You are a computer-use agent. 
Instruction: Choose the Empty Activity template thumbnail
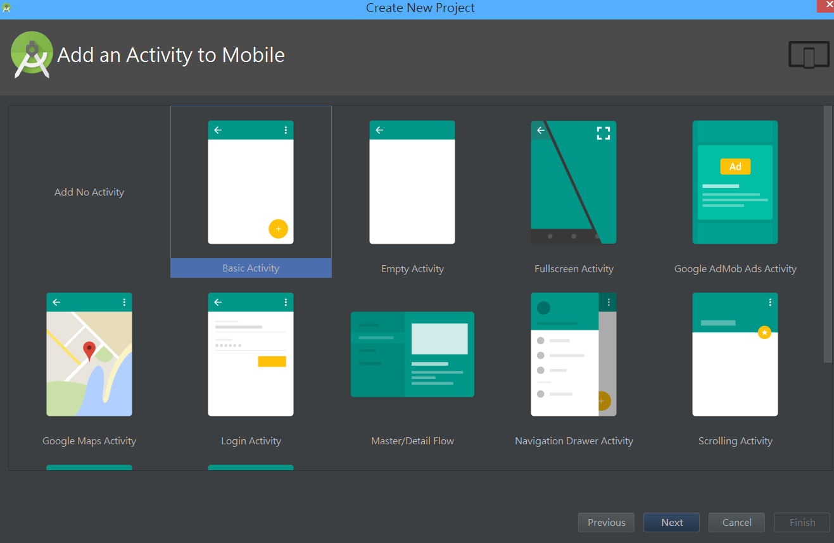click(x=412, y=182)
